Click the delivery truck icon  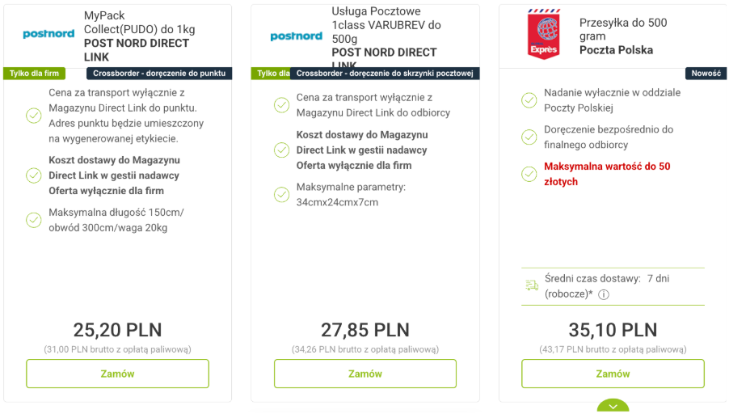[x=531, y=285]
